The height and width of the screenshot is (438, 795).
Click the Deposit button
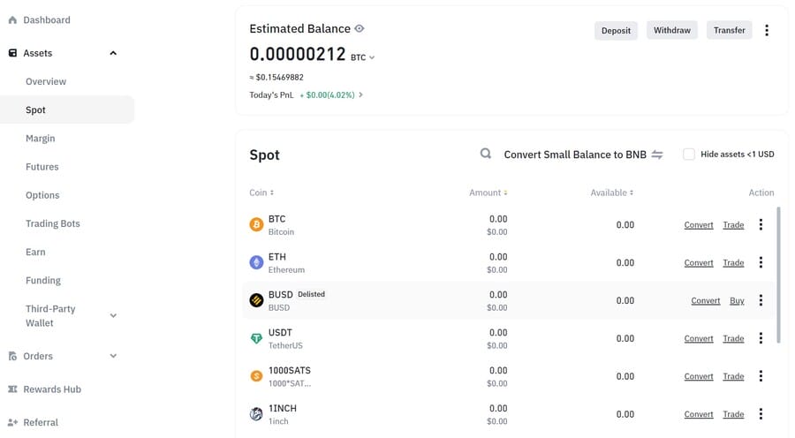(x=616, y=30)
